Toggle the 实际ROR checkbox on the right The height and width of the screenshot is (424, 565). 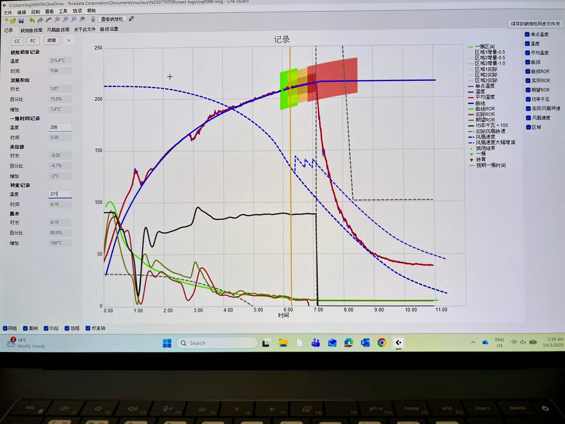528,81
